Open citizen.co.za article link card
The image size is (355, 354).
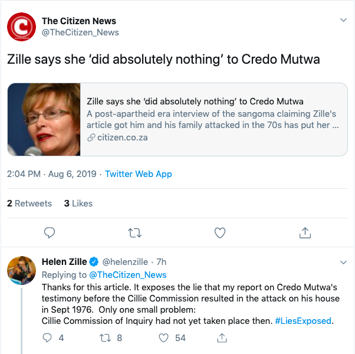coord(212,119)
